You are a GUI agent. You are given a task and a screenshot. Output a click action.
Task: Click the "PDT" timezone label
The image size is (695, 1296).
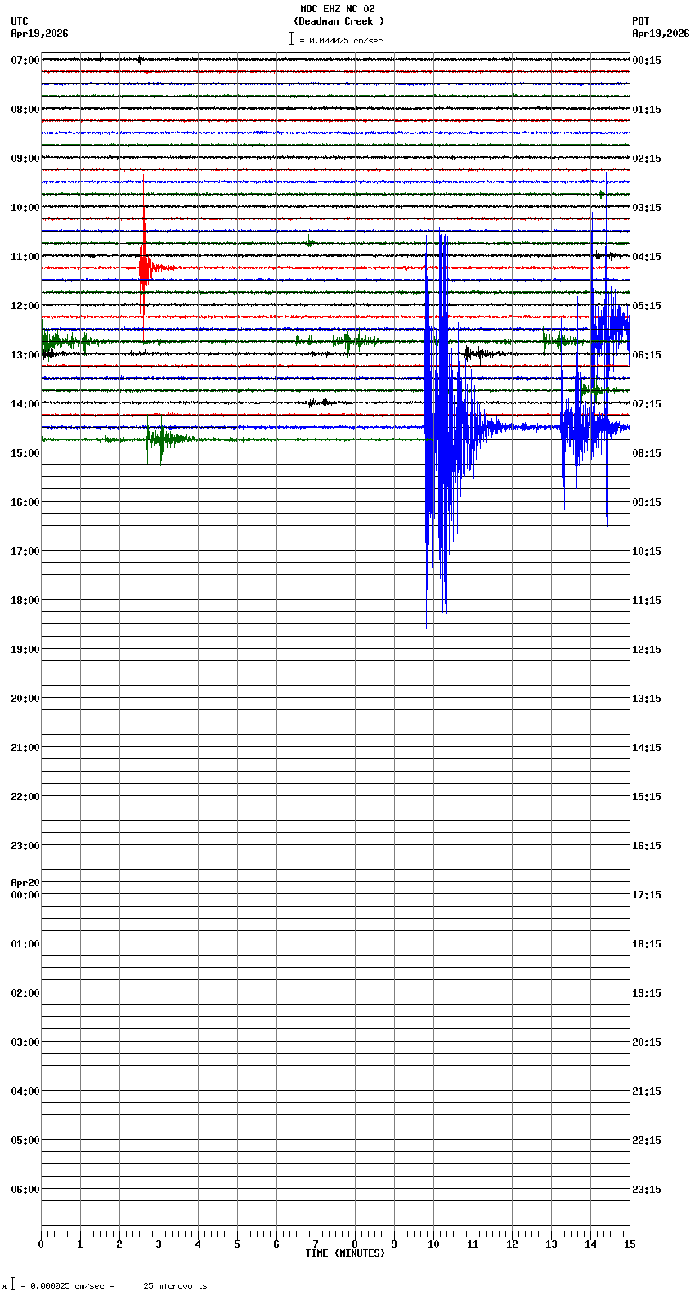pyautogui.click(x=640, y=21)
